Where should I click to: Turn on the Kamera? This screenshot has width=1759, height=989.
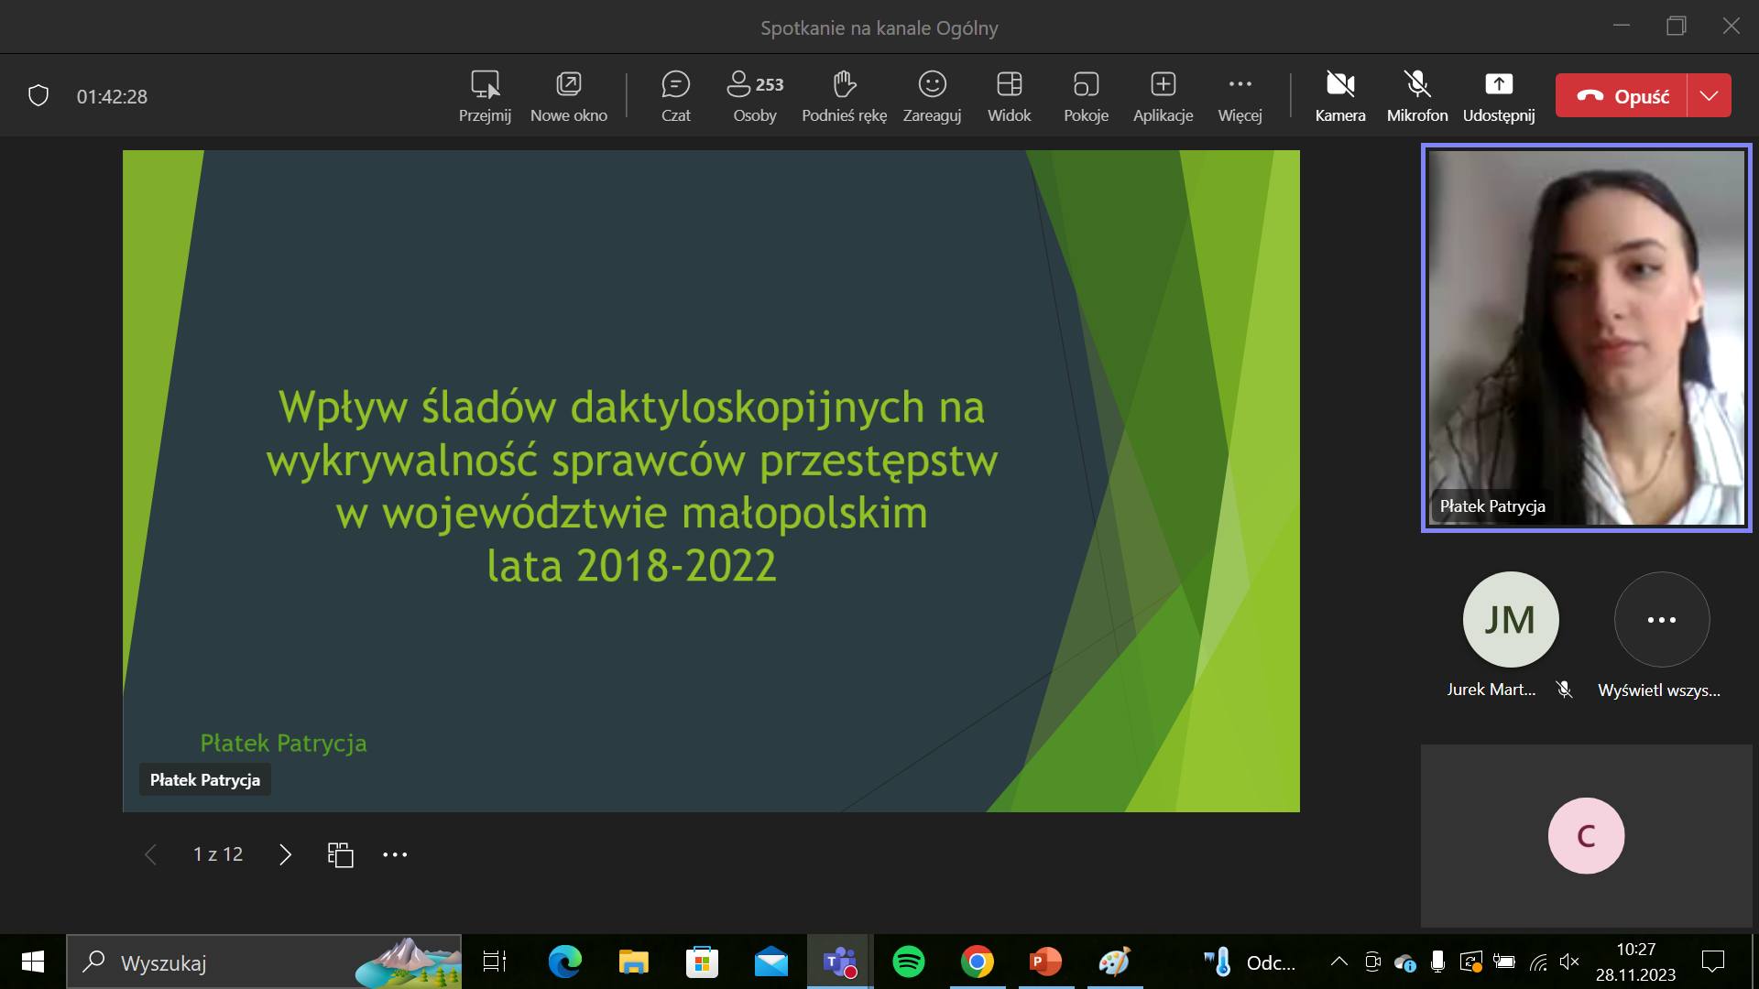1340,95
